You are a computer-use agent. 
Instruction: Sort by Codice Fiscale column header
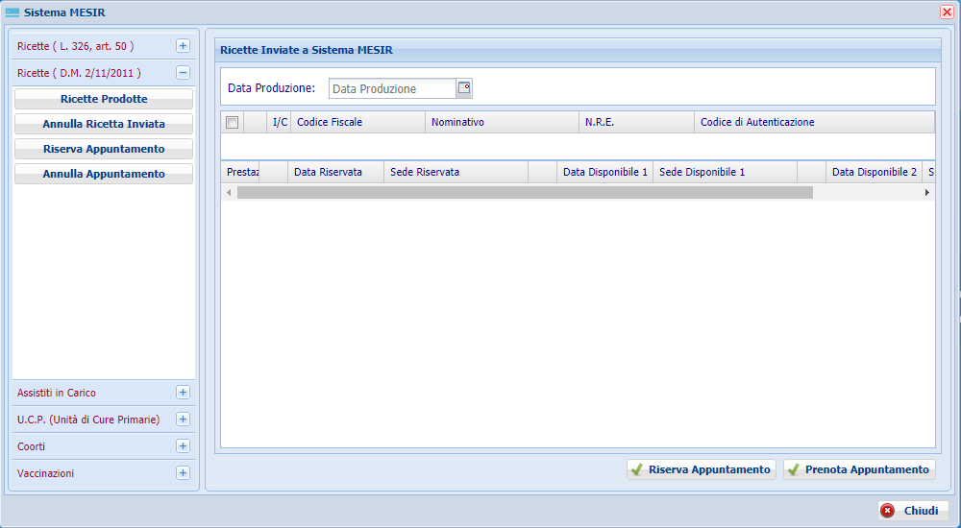pyautogui.click(x=357, y=122)
